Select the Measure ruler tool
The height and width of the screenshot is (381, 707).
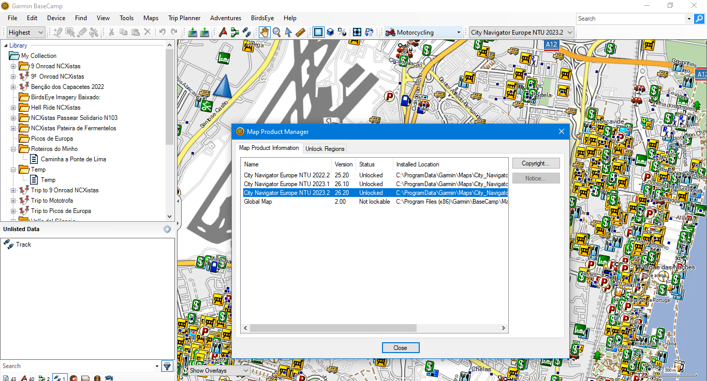tap(301, 32)
